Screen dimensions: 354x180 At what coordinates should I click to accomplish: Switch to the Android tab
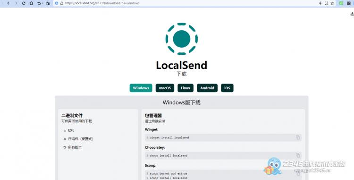click(207, 88)
